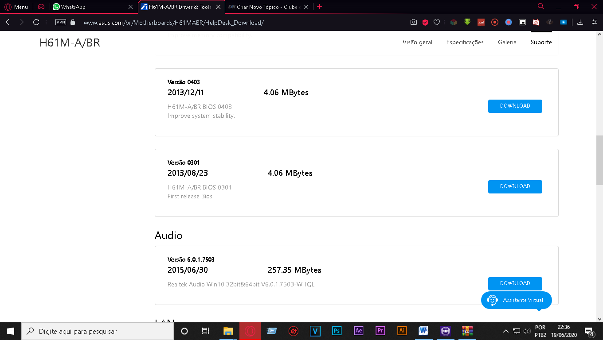Select the Suporte section
Viewport: 603px width, 340px height.
pos(541,42)
